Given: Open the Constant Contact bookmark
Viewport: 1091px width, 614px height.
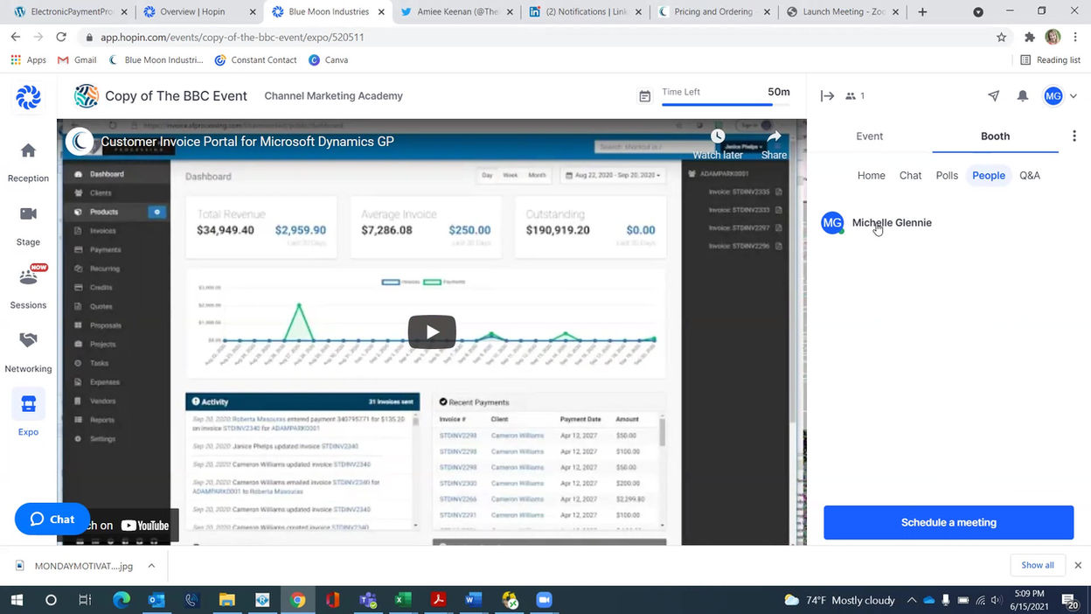Looking at the screenshot, I should [255, 59].
